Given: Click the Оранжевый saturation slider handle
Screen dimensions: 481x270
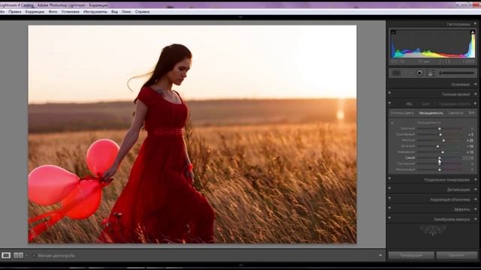Looking at the screenshot, I should (x=440, y=134).
